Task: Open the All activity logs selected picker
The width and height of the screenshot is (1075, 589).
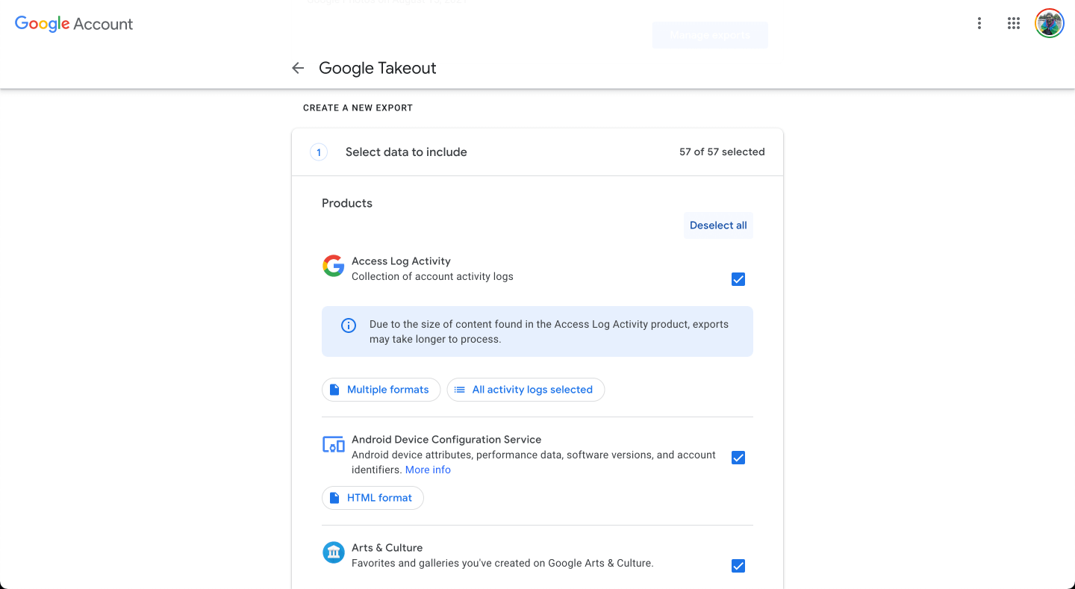Action: (526, 389)
